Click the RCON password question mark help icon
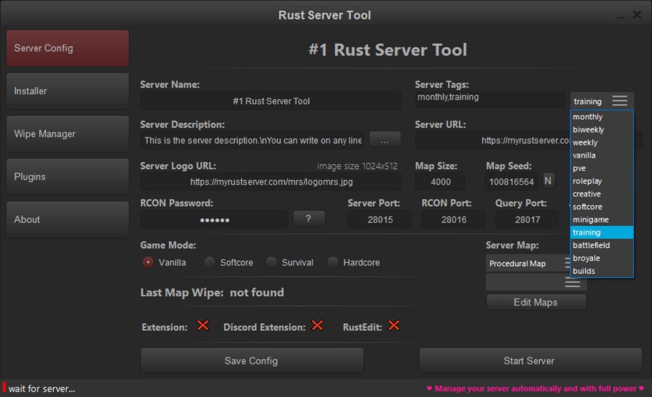 coord(309,218)
